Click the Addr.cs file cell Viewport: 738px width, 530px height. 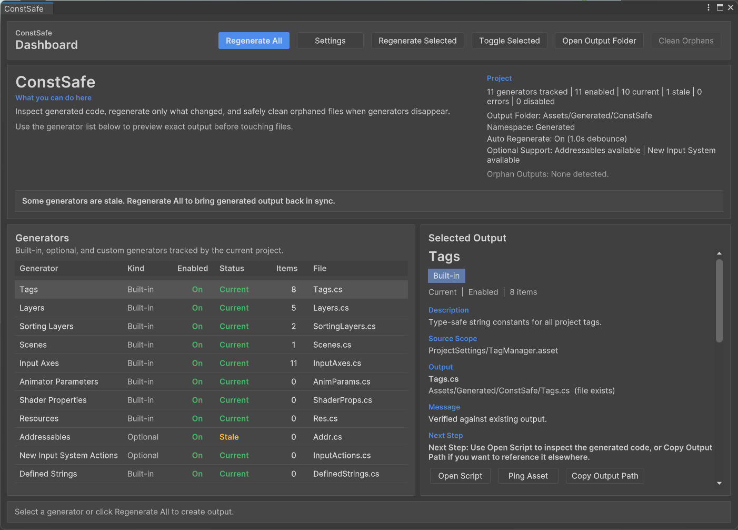point(327,437)
